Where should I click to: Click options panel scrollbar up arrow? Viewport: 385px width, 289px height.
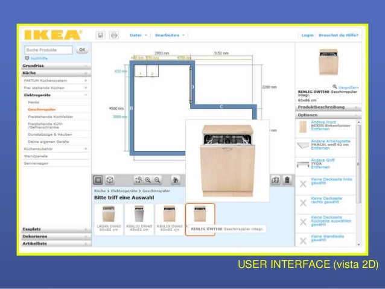click(x=358, y=122)
